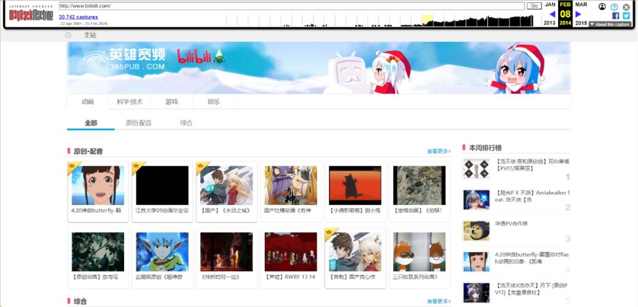This screenshot has height=307, width=638.
Task: Click ranking #2 thumbnail Aerialwalker
Action: 476,200
